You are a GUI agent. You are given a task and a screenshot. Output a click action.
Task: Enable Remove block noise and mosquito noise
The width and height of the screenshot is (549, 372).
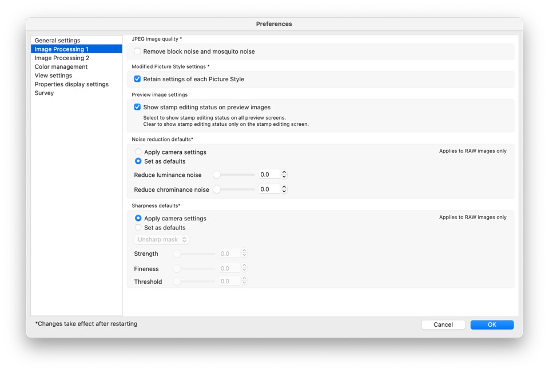pos(137,51)
